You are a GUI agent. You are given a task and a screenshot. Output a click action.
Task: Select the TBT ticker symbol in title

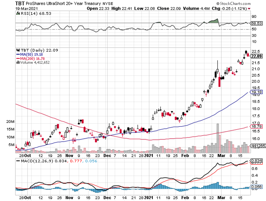20,3
